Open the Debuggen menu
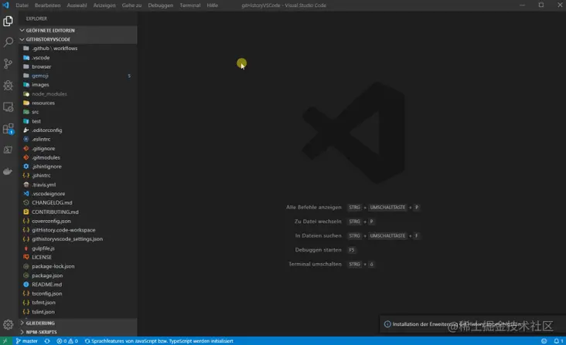This screenshot has width=566, height=345. (161, 5)
